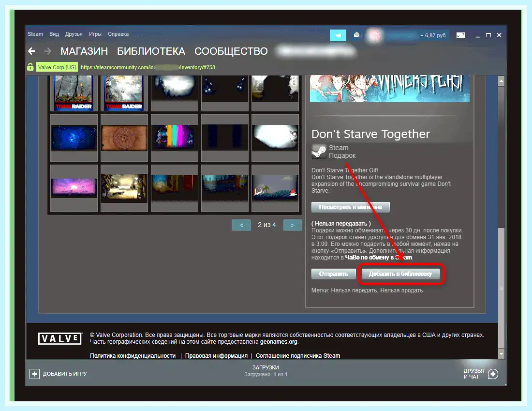Click the plus icon next to ДОБАВИТЬ ИГРУ
532x411 pixels.
click(34, 374)
